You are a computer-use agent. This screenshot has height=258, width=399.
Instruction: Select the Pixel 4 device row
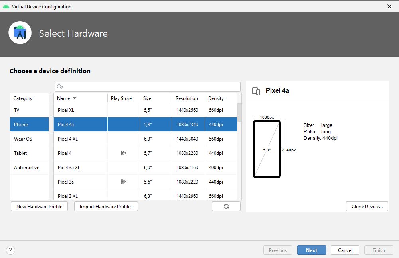click(x=145, y=153)
